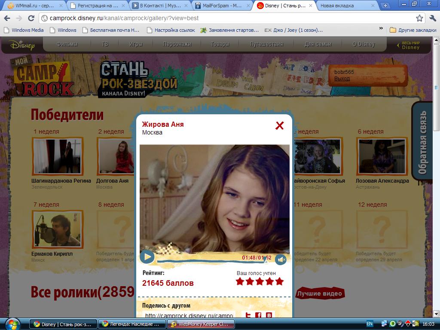Click Лучшие видео filter button
440x330 pixels.
coord(320,293)
